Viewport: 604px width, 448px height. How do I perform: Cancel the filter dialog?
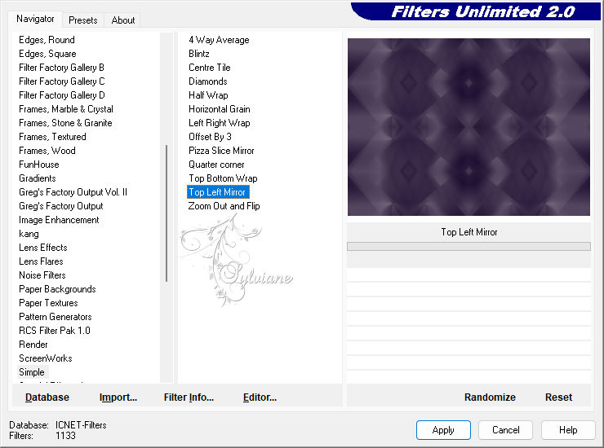click(x=505, y=430)
